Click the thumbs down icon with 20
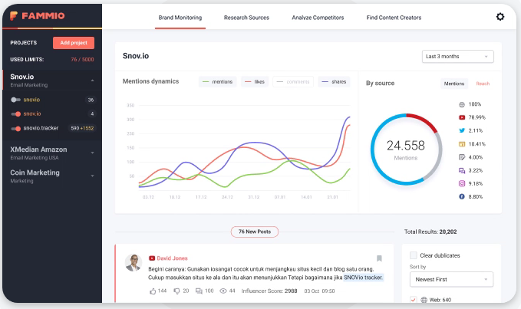 point(176,291)
